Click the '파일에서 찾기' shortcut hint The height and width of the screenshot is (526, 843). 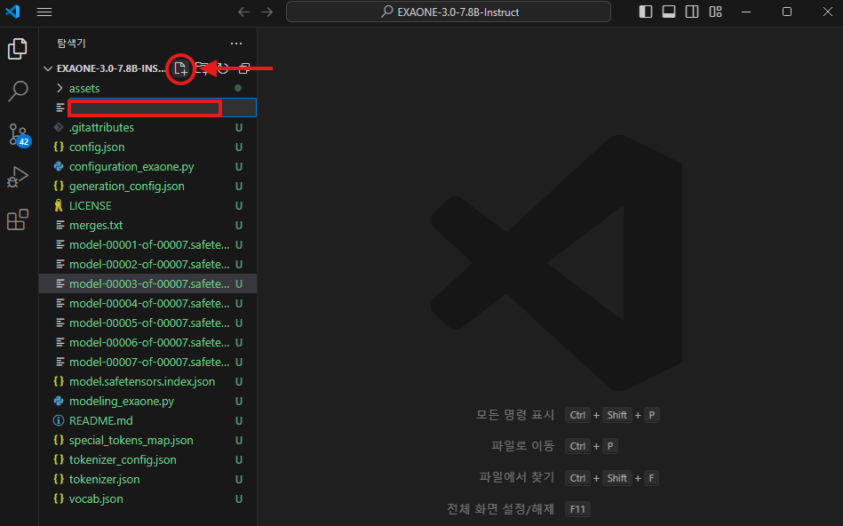click(x=516, y=478)
